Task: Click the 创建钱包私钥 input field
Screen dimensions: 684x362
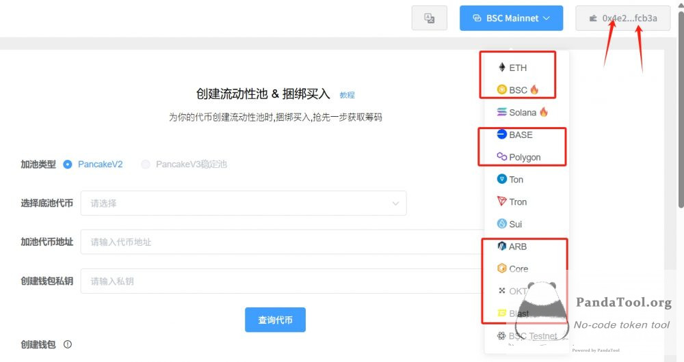Action: point(282,281)
